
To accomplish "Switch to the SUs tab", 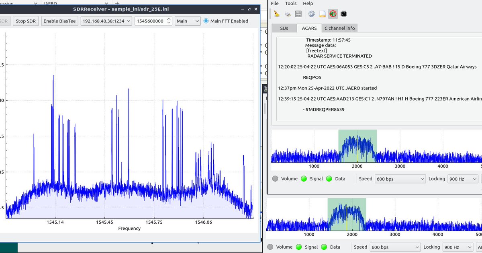I will pyautogui.click(x=284, y=28).
